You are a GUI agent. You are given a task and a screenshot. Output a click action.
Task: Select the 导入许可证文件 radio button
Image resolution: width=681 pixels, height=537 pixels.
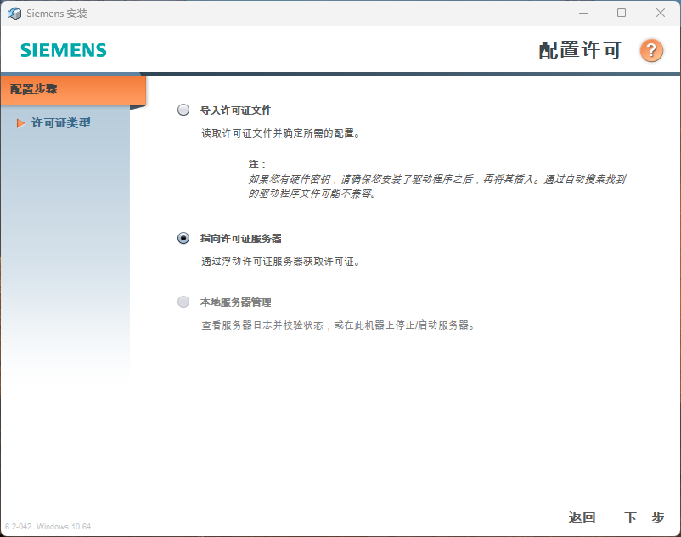pyautogui.click(x=183, y=109)
